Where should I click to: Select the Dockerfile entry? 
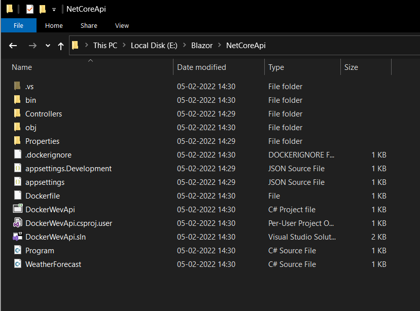(43, 196)
